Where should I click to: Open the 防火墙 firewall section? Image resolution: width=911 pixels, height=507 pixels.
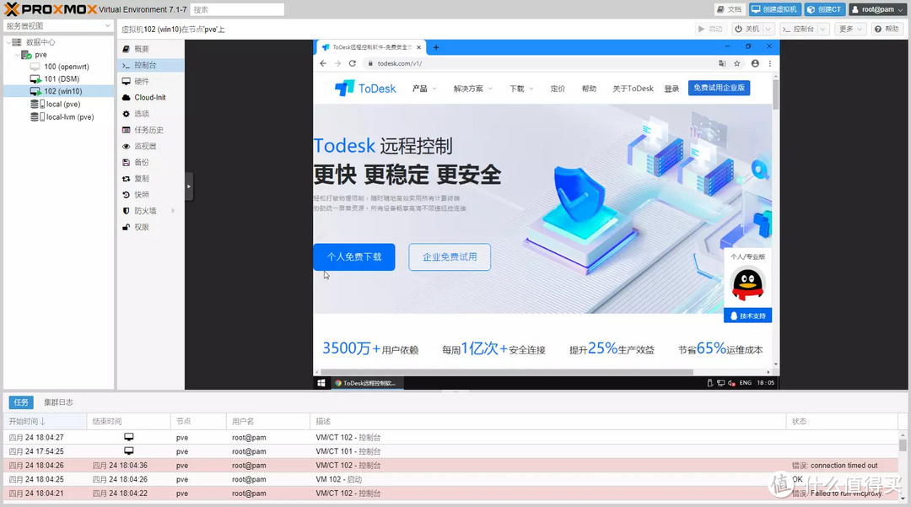point(145,212)
